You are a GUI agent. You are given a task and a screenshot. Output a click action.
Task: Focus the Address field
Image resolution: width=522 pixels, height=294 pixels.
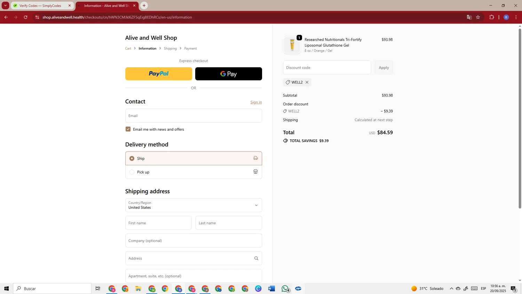pyautogui.click(x=193, y=258)
